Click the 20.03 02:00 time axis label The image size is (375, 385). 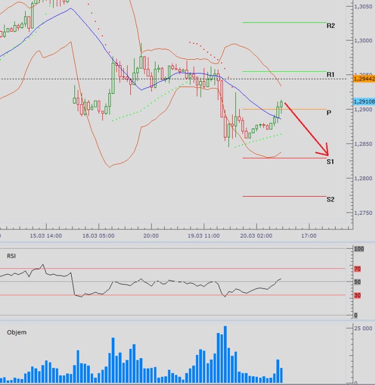click(256, 236)
